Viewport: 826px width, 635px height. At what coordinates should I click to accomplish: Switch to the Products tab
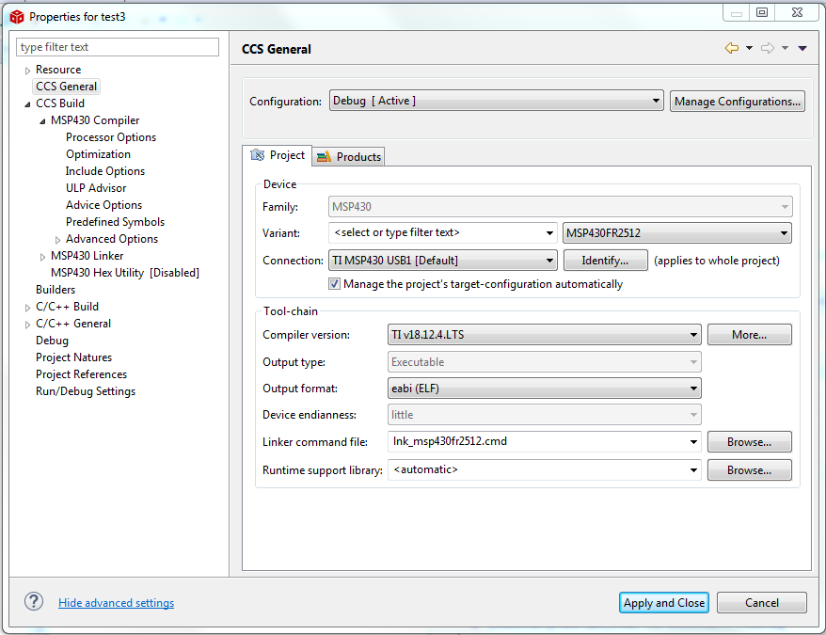pos(349,157)
